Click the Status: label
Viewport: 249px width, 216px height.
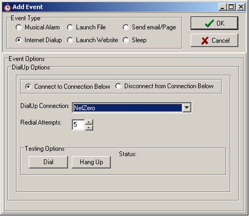128,154
